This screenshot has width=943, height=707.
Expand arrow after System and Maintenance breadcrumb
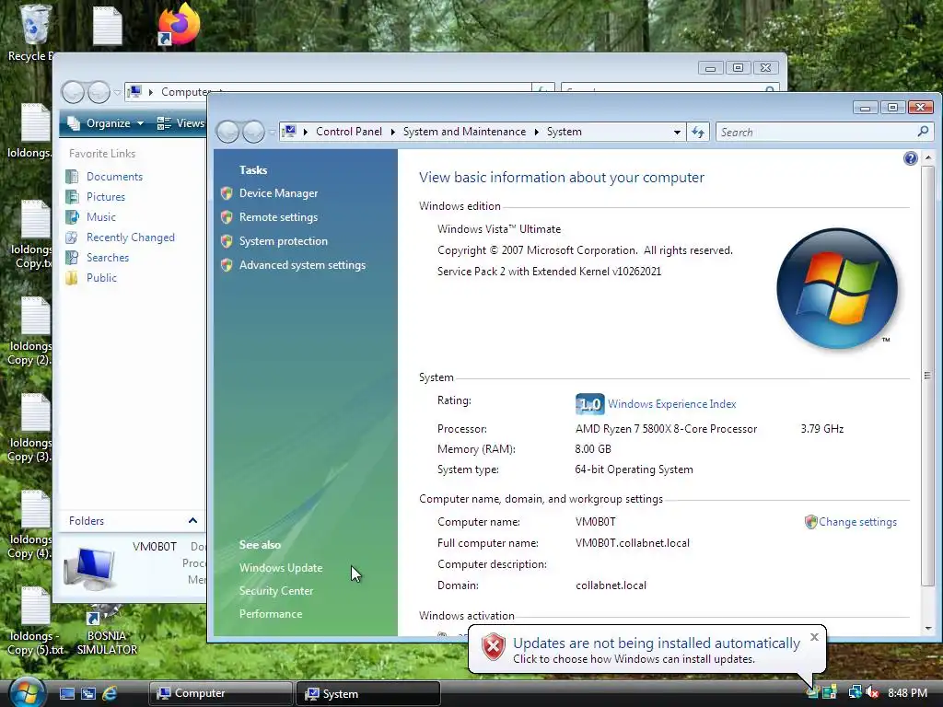(x=537, y=132)
